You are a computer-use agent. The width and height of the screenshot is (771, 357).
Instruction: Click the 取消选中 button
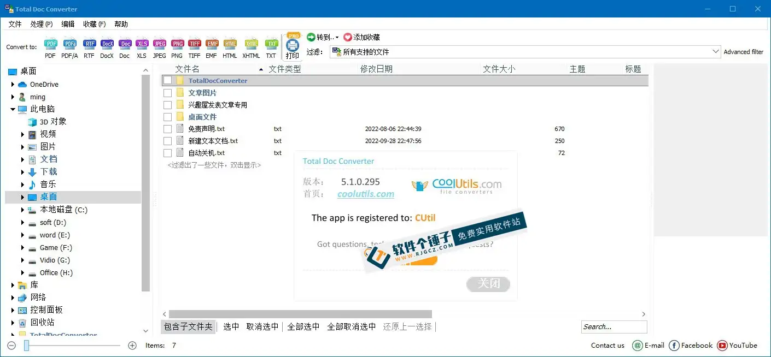pyautogui.click(x=262, y=326)
